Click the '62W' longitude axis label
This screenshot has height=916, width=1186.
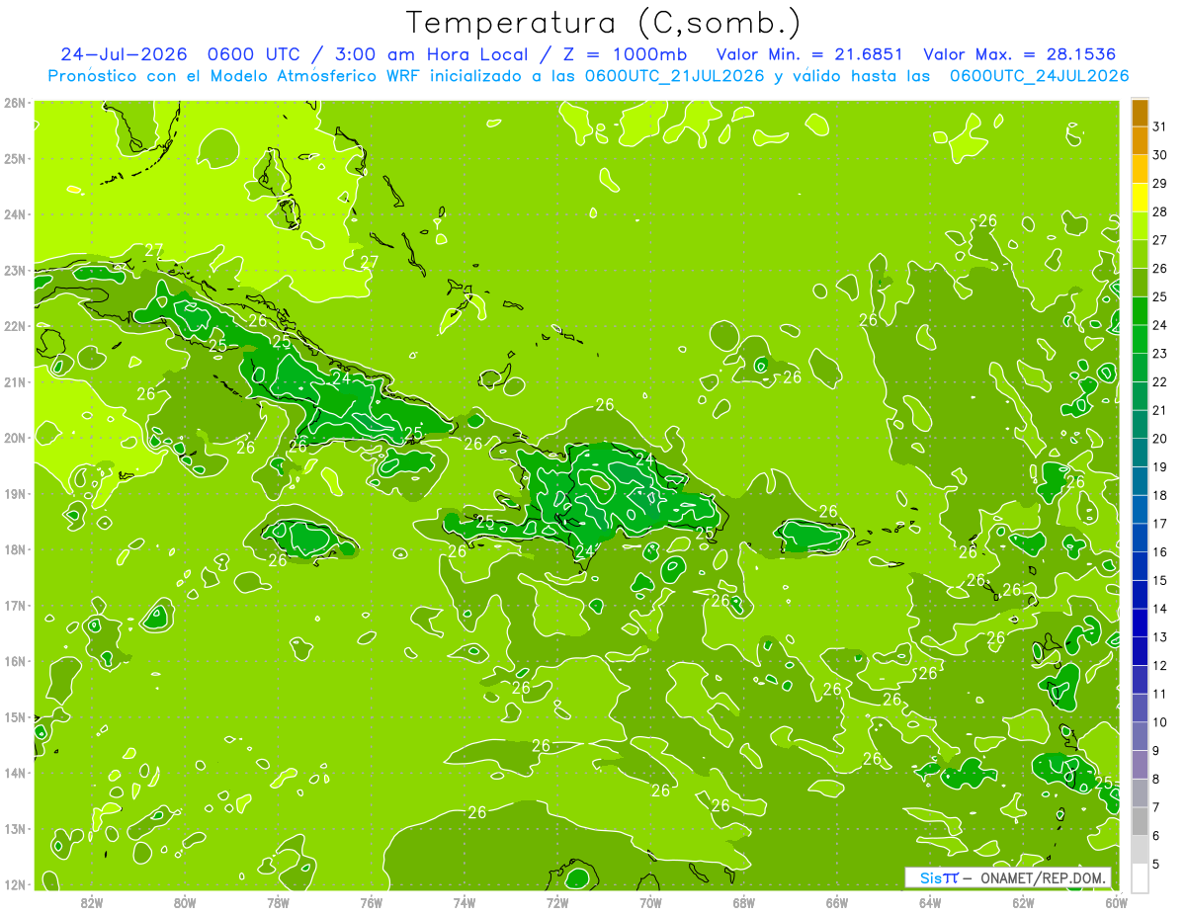1023,902
